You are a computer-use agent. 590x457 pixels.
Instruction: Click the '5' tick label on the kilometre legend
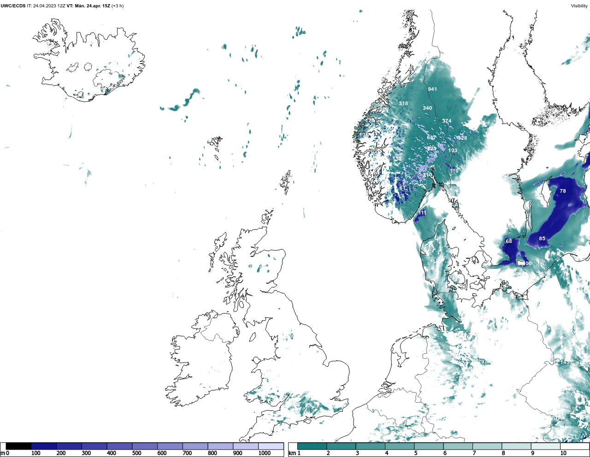point(416,453)
